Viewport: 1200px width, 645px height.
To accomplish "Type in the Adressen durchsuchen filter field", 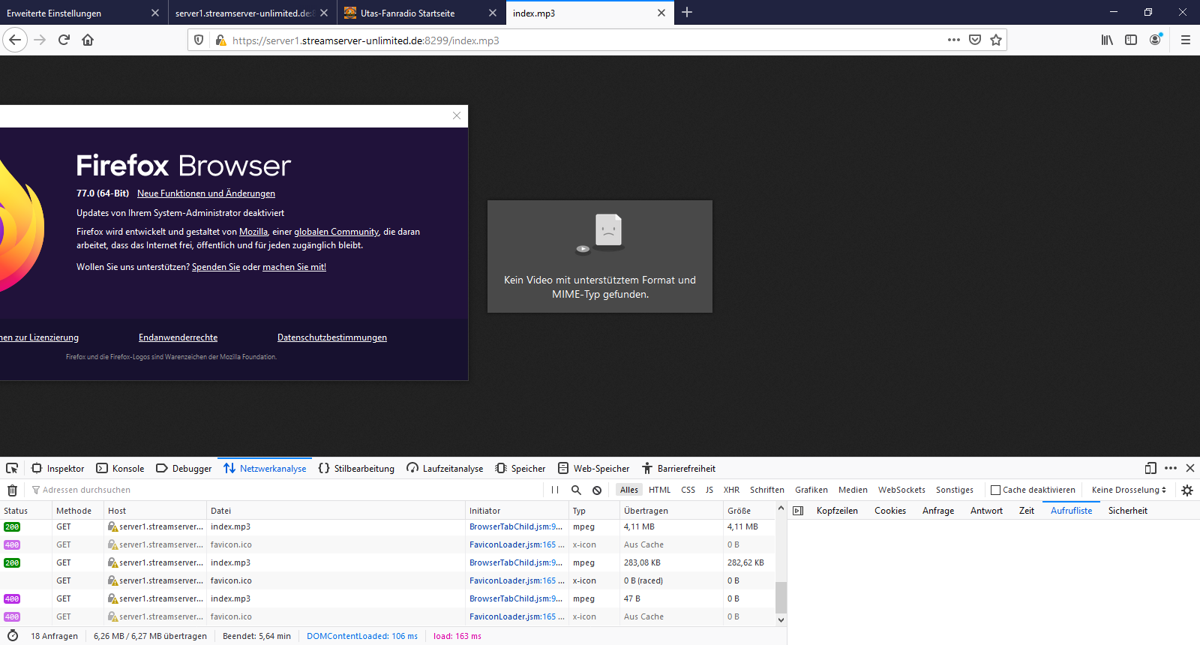I will [285, 490].
